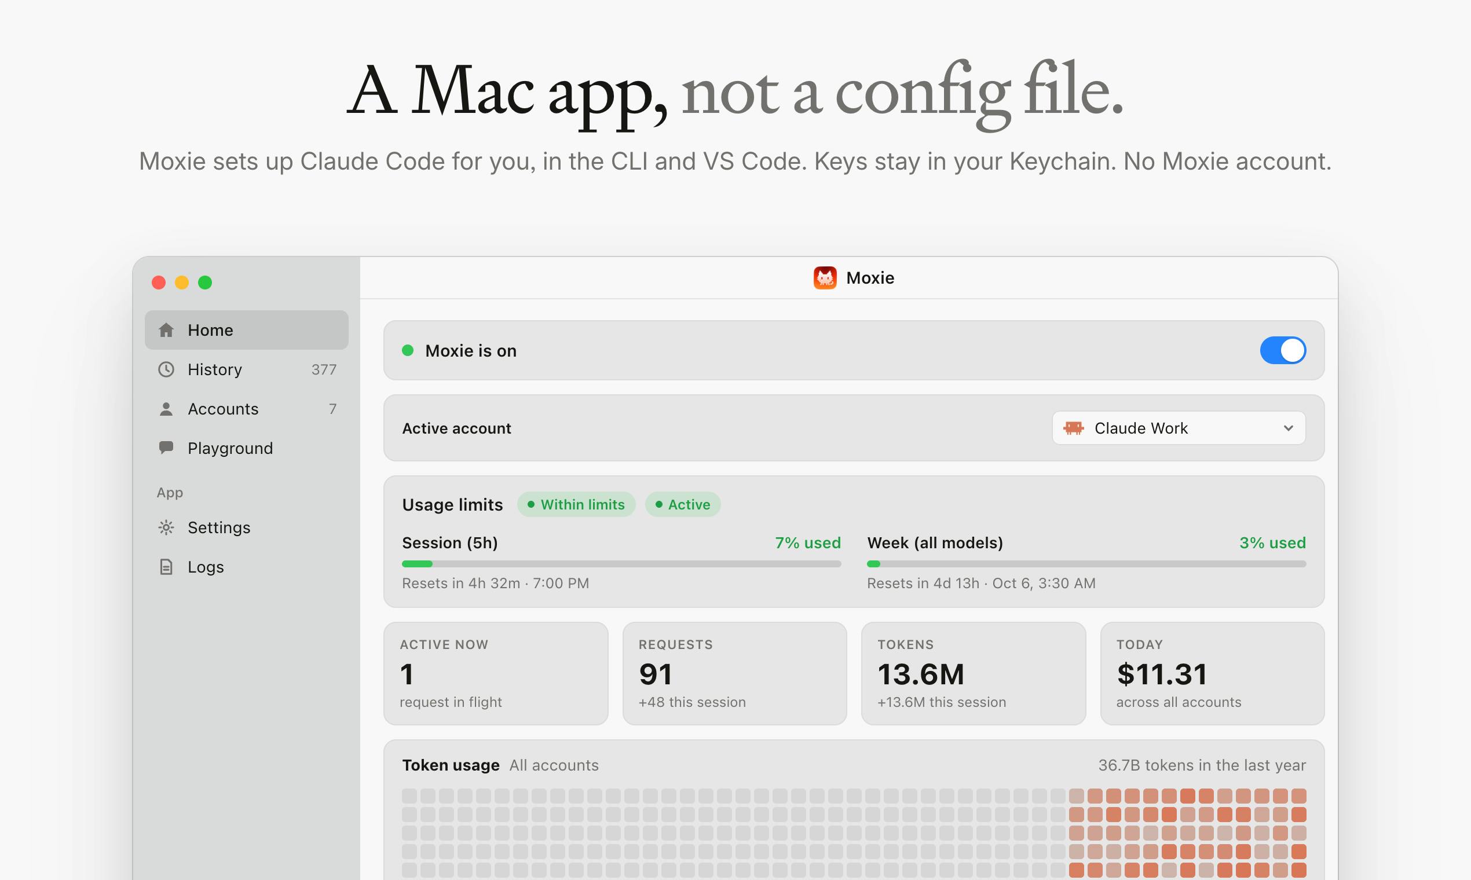
Task: Click the Claude Work account icon
Action: coord(1074,427)
